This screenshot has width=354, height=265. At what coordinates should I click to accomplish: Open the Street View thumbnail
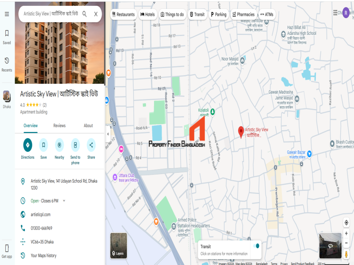click(x=330, y=246)
